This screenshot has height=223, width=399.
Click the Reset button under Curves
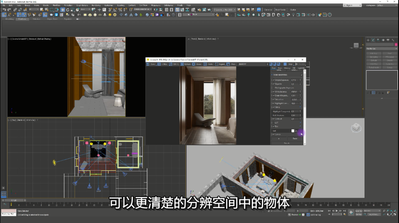point(295,139)
